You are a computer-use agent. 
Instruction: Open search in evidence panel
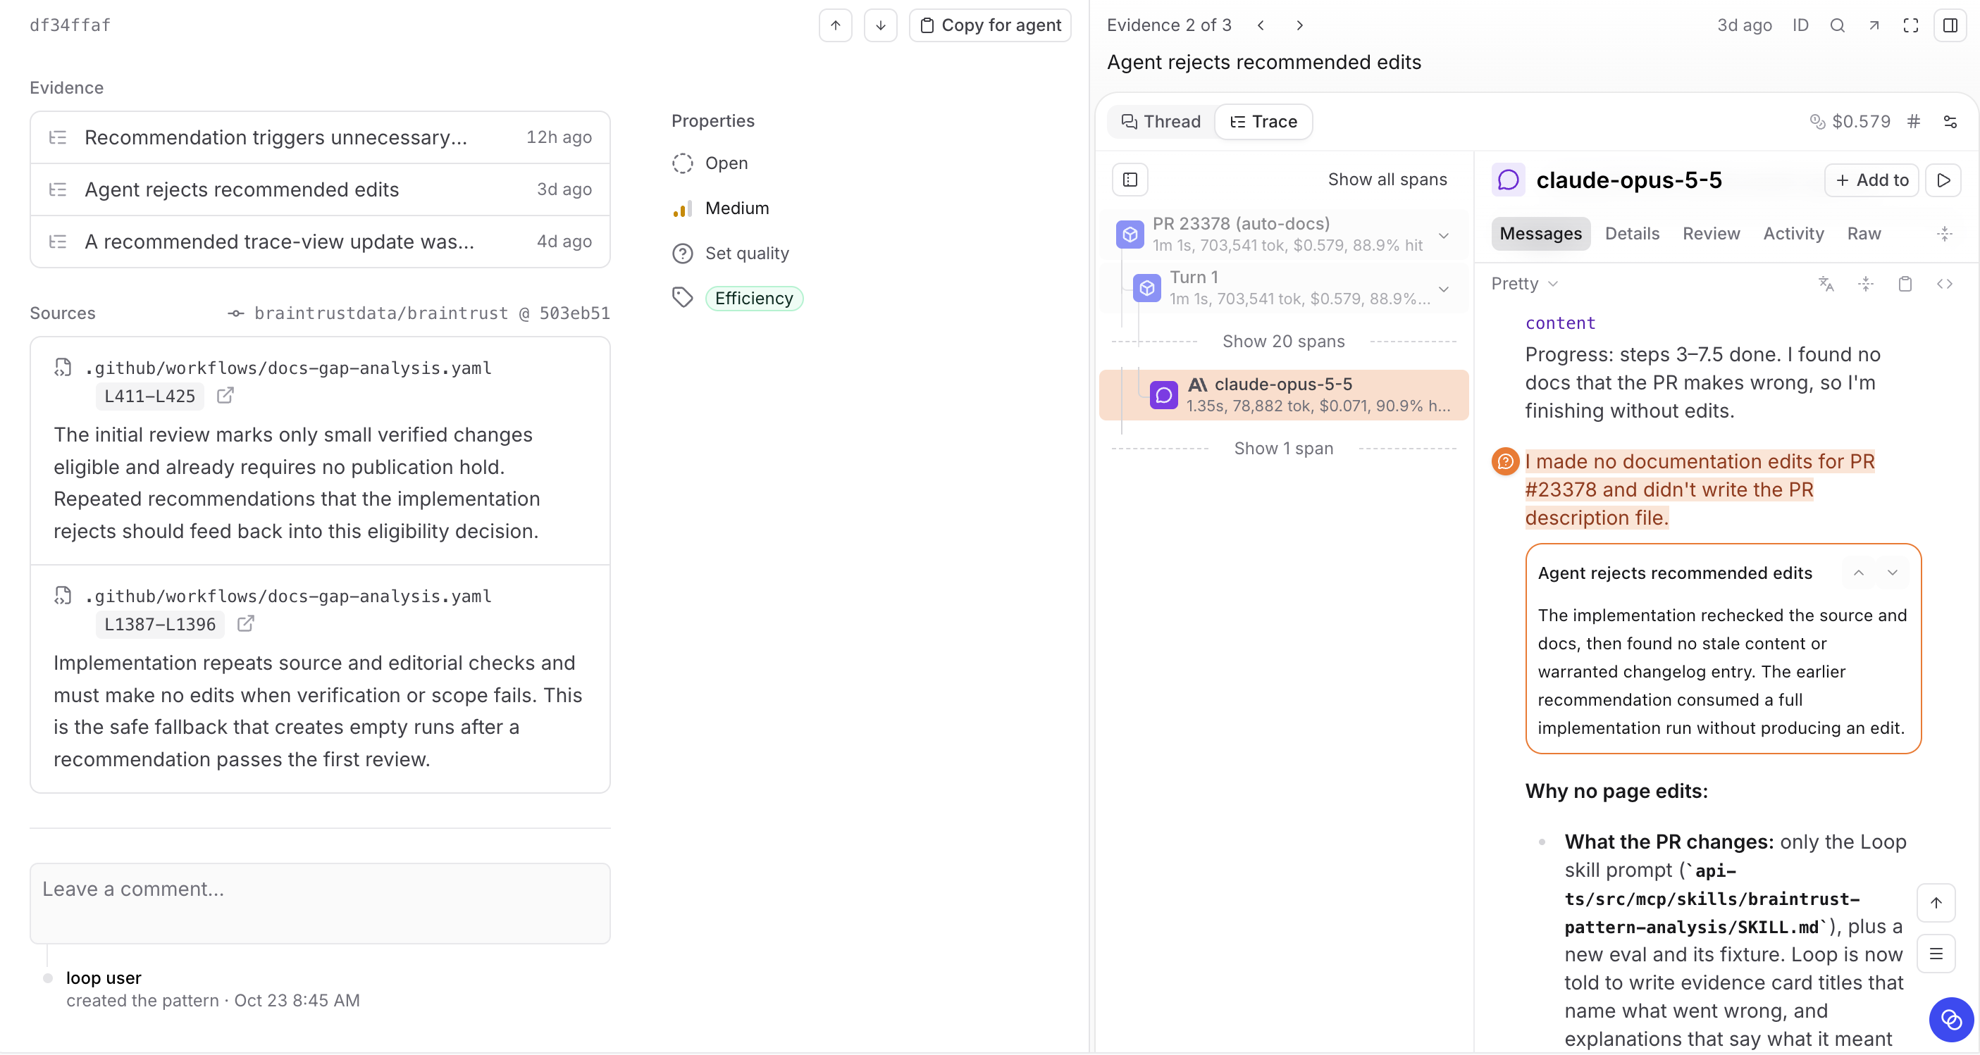click(1837, 25)
